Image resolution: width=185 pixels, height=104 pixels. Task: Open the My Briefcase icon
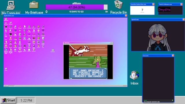[34, 8]
